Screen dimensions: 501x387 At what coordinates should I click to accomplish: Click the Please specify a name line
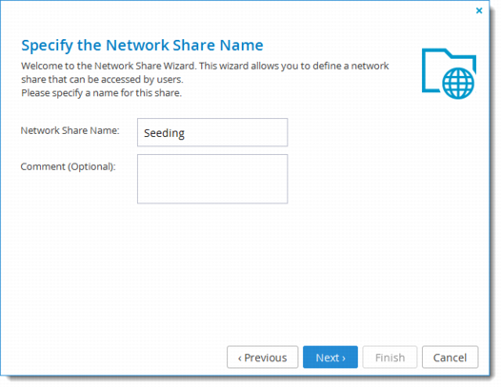101,93
